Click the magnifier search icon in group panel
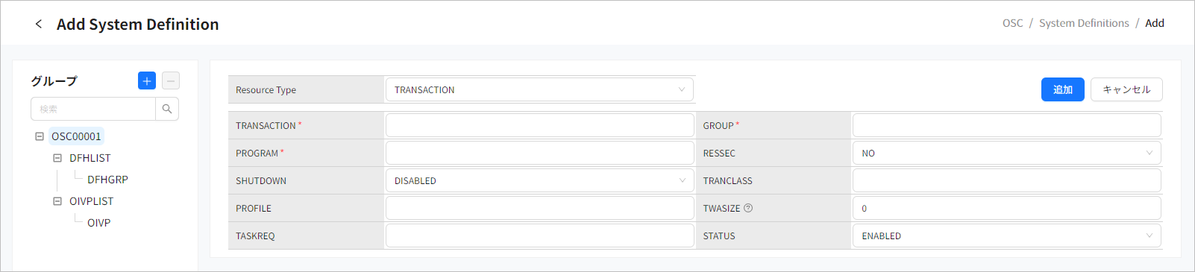The image size is (1195, 272). [x=167, y=109]
